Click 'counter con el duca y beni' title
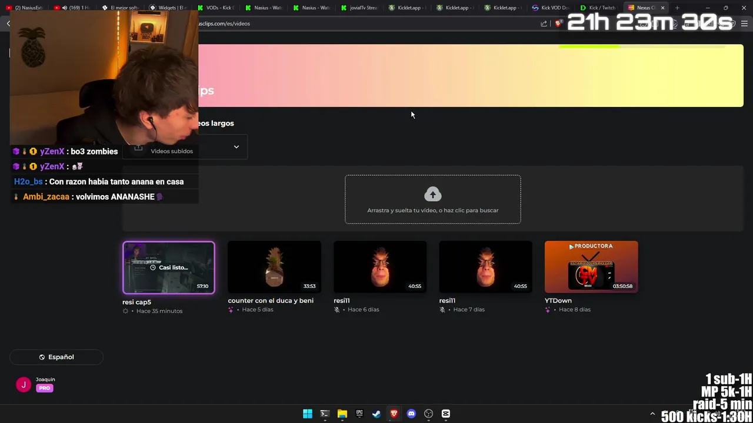The width and height of the screenshot is (753, 423). click(271, 300)
